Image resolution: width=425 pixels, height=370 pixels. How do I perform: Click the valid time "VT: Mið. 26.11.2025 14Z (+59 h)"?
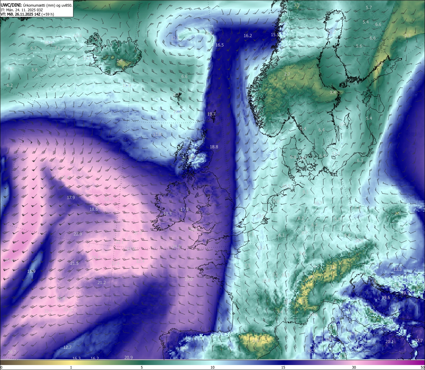(27, 14)
